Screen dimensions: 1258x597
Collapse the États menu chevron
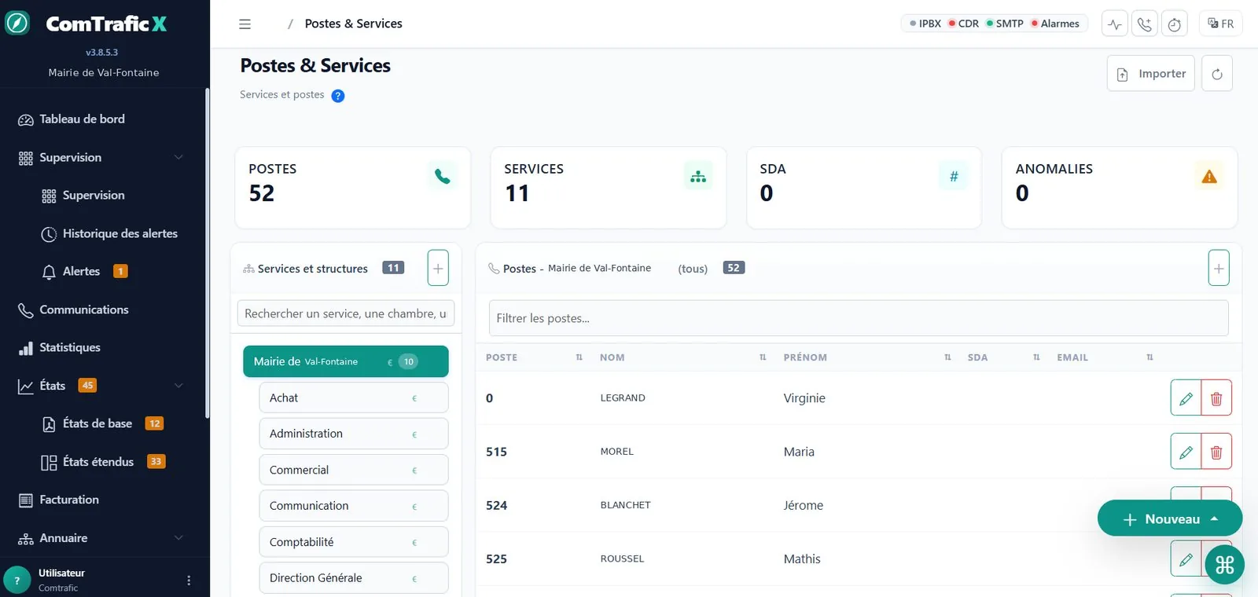click(x=178, y=385)
